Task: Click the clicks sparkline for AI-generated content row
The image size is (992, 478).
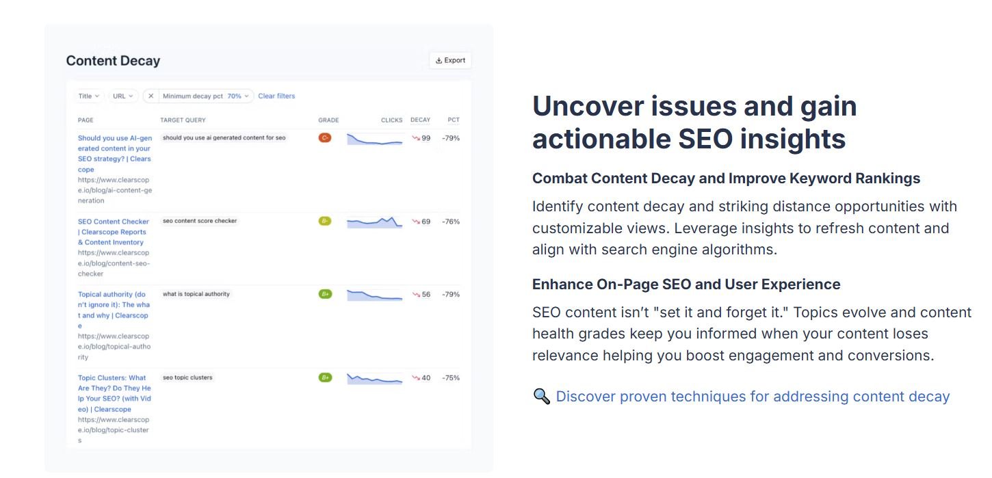Action: (x=374, y=140)
